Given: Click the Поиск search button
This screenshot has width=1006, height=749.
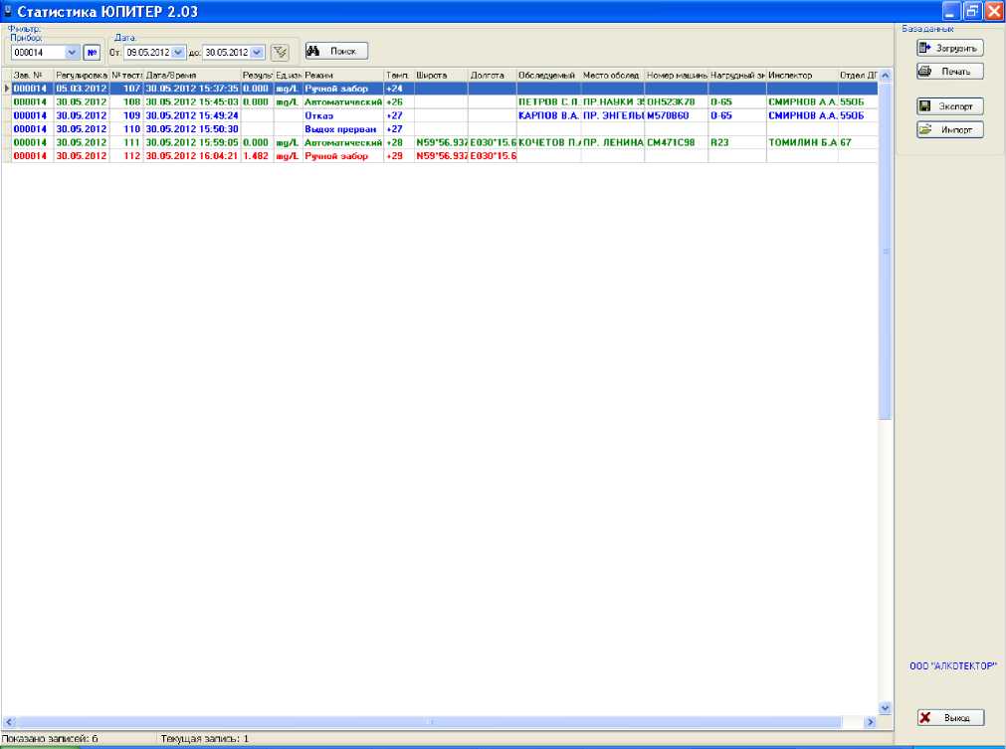Looking at the screenshot, I should 336,52.
